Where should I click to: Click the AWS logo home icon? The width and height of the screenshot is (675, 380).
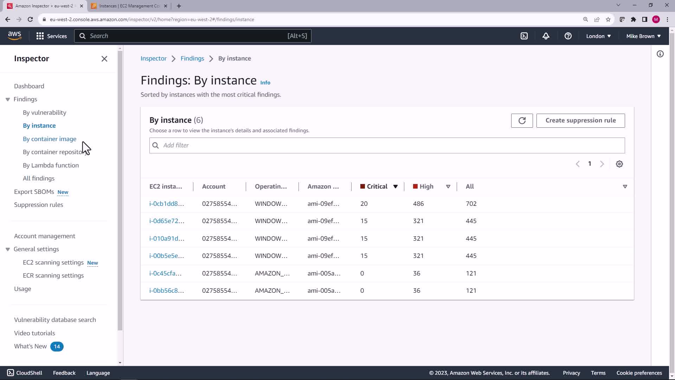pyautogui.click(x=14, y=36)
